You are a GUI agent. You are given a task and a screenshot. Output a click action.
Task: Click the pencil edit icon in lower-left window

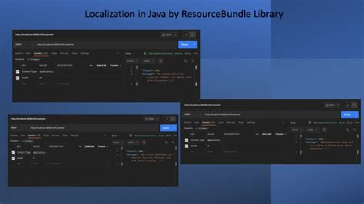tap(167, 119)
